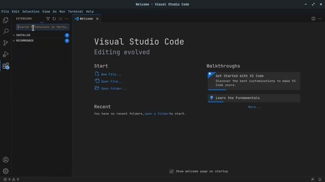Click the errors count in status bar

coord(7,179)
